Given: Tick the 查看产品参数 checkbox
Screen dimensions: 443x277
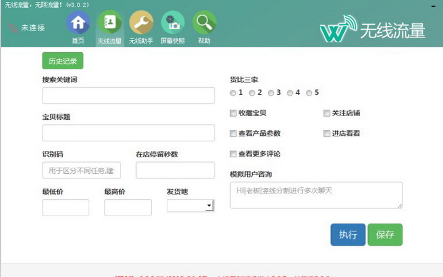Looking at the screenshot, I should (x=233, y=133).
